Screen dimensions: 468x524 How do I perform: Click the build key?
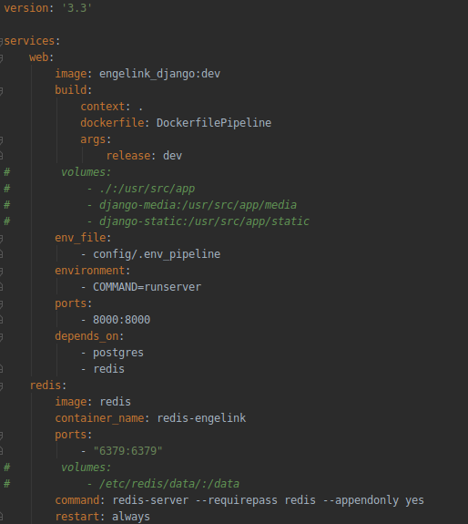[71, 90]
